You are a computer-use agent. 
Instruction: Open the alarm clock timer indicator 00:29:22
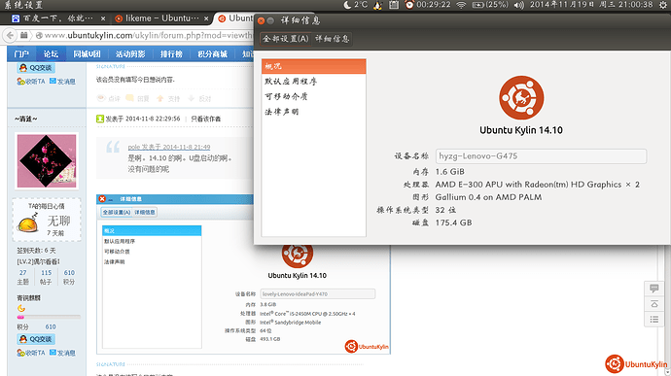pos(428,5)
